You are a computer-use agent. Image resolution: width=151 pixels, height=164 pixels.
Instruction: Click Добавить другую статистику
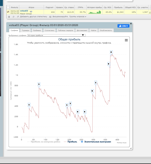(34, 17)
